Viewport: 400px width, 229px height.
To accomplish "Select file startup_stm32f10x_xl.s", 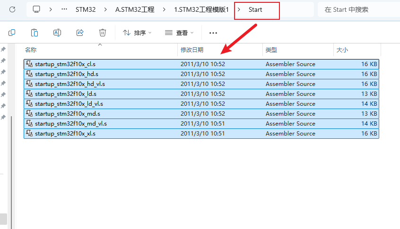I will [201, 134].
